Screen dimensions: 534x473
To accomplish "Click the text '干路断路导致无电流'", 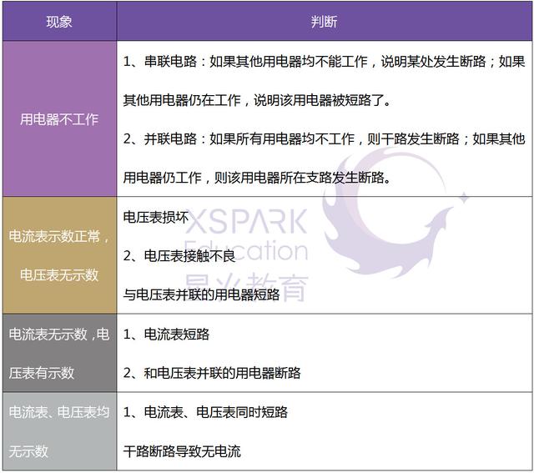I will (182, 451).
